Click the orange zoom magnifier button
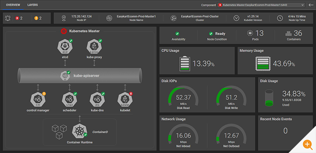Viewport: 316px width, 153px height. point(307,144)
